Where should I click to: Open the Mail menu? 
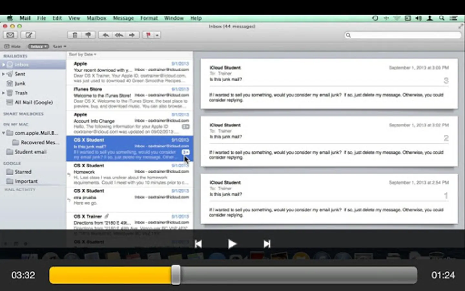click(25, 18)
